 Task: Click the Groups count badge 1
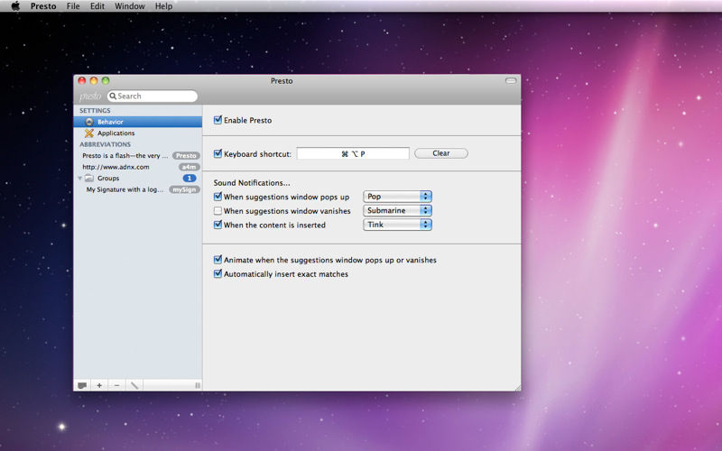pyautogui.click(x=190, y=178)
